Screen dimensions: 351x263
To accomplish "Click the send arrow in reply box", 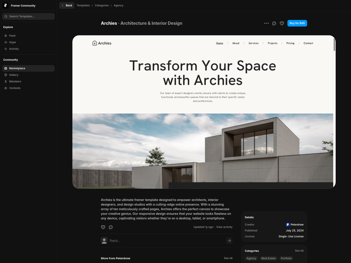I will 229,241.
